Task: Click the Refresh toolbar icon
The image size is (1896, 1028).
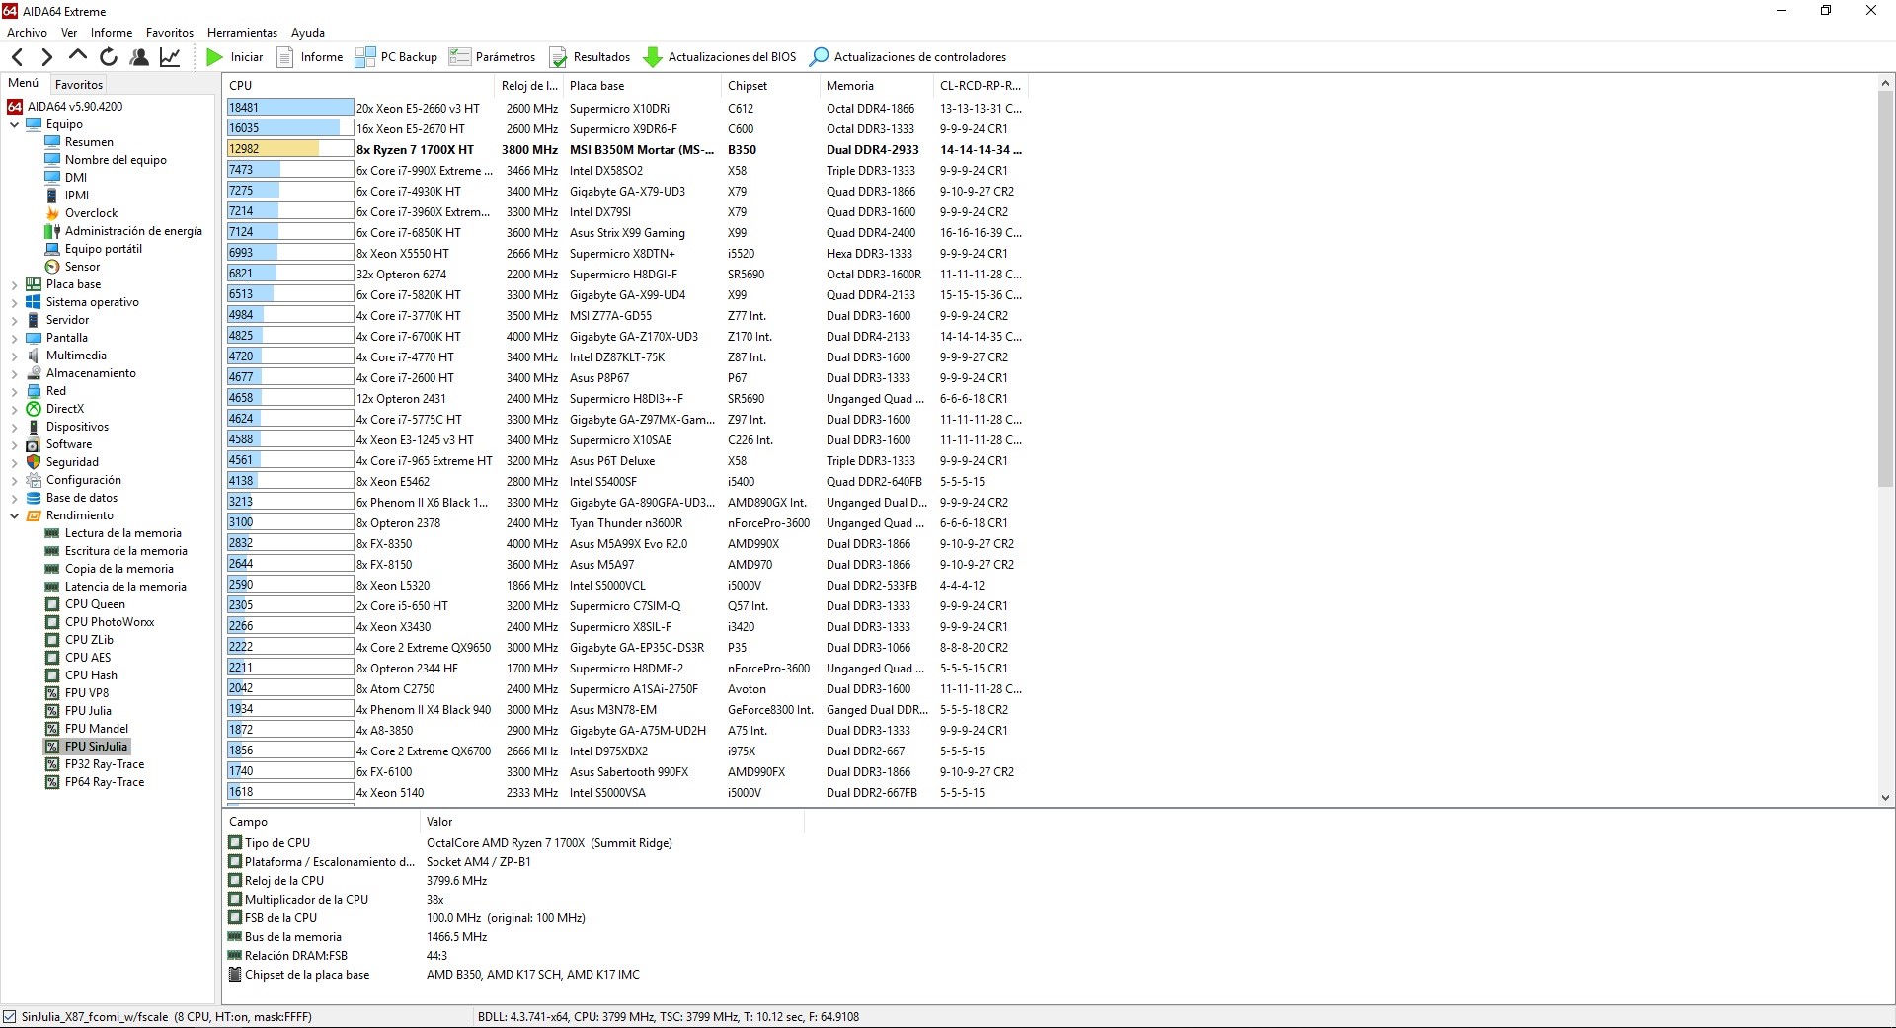Action: pos(109,57)
